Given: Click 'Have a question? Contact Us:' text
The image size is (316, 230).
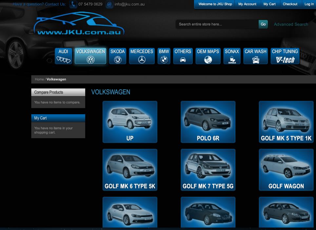Looking at the screenshot, I should click(39, 4).
